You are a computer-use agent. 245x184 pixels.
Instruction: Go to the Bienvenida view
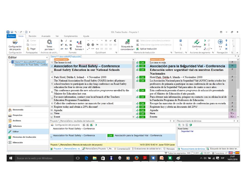point(28,110)
